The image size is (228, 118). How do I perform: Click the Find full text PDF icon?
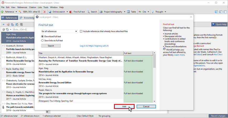[71, 12]
